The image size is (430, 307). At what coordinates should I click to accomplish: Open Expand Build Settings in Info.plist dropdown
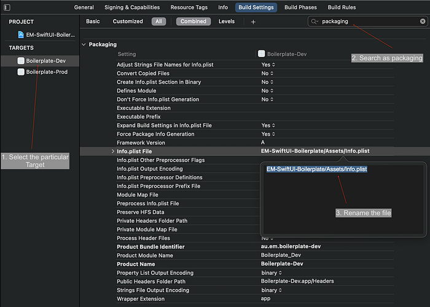[x=268, y=125]
